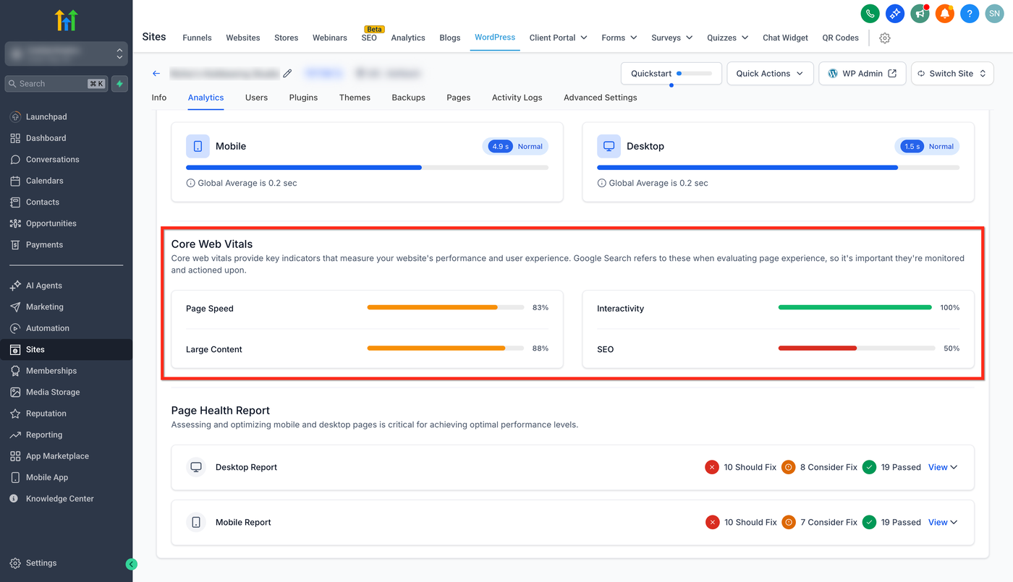This screenshot has width=1013, height=582.
Task: Expand the Desktop Report View dropdown
Action: pos(942,467)
